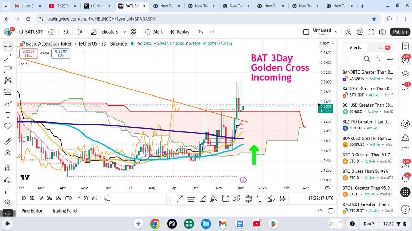
Task: Switch to the YTD time range
Action: [x=68, y=198]
